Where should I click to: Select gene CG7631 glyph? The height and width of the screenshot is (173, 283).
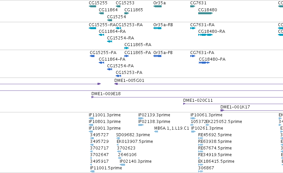pos(193,6)
